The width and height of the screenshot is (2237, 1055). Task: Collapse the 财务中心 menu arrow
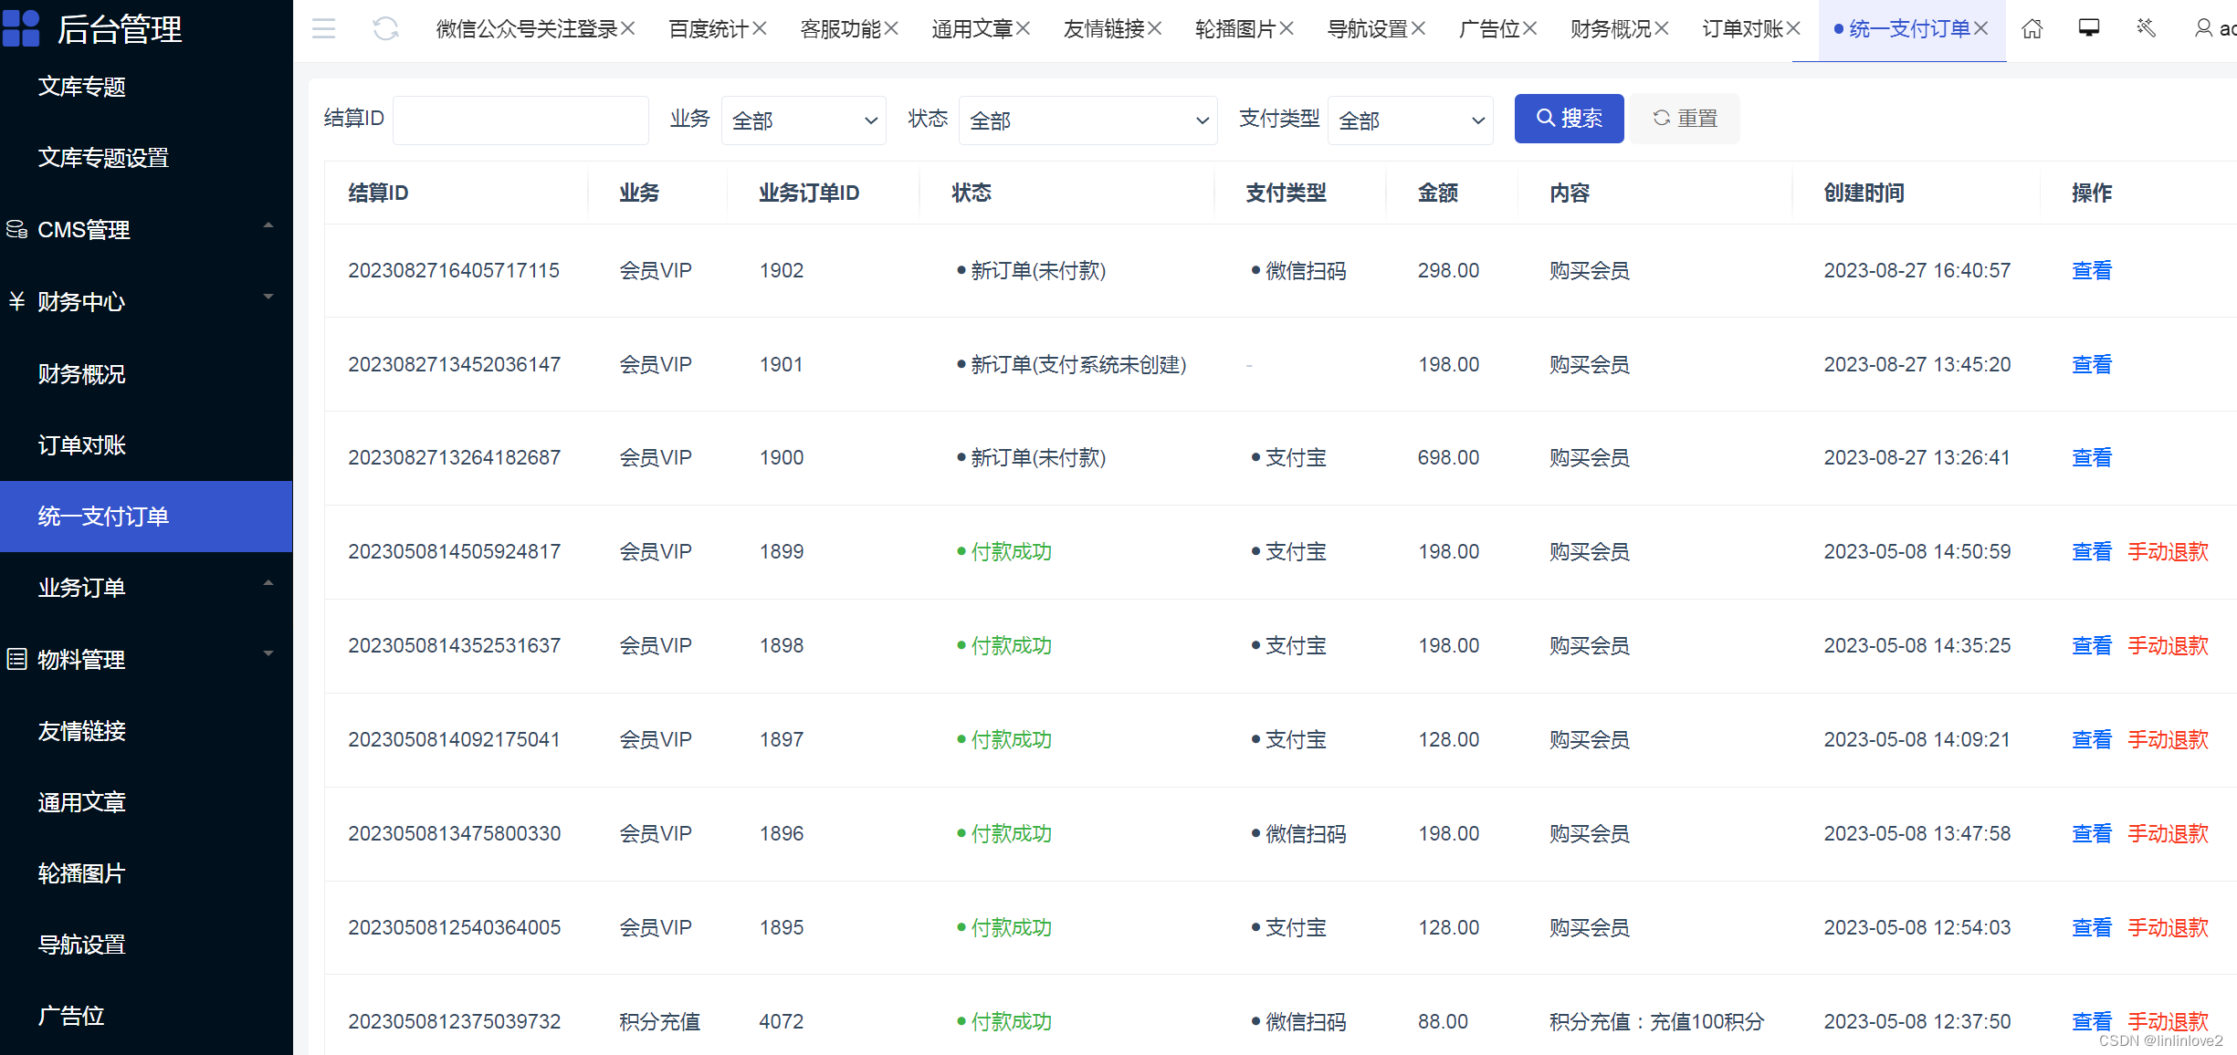pos(268,297)
